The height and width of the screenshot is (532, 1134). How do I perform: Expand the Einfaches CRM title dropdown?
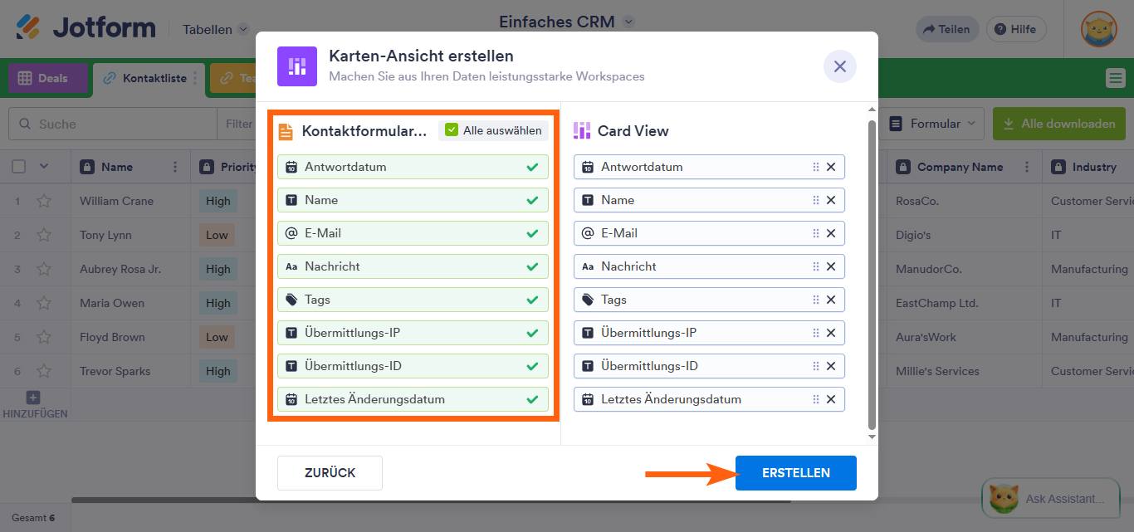627,22
